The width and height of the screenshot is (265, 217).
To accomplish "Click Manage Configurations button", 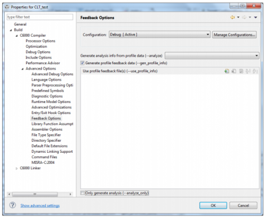I will [234, 34].
